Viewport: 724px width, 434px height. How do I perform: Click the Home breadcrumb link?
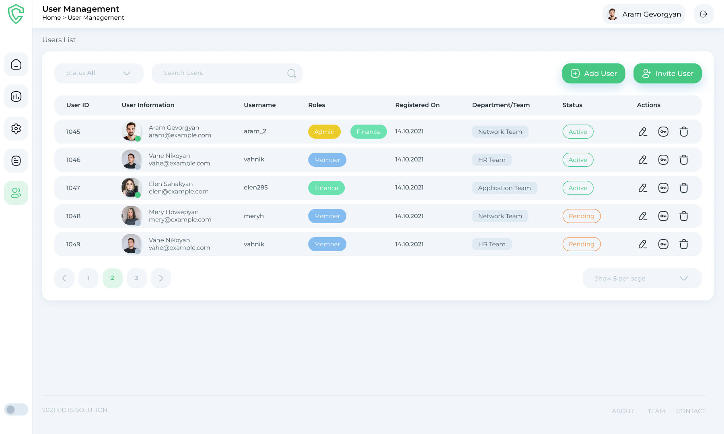(x=51, y=18)
